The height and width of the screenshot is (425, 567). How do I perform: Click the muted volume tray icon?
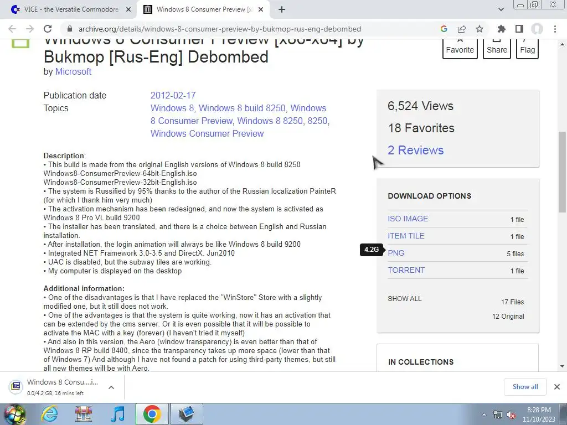pos(511,415)
